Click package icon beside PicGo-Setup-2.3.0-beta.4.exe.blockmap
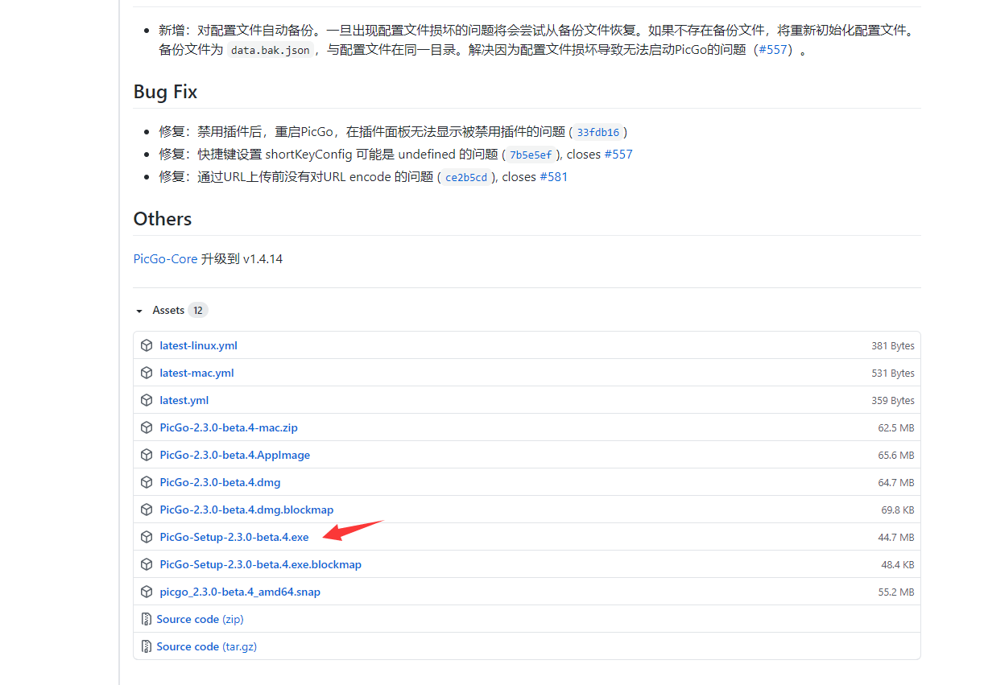This screenshot has width=984, height=685. [x=147, y=564]
